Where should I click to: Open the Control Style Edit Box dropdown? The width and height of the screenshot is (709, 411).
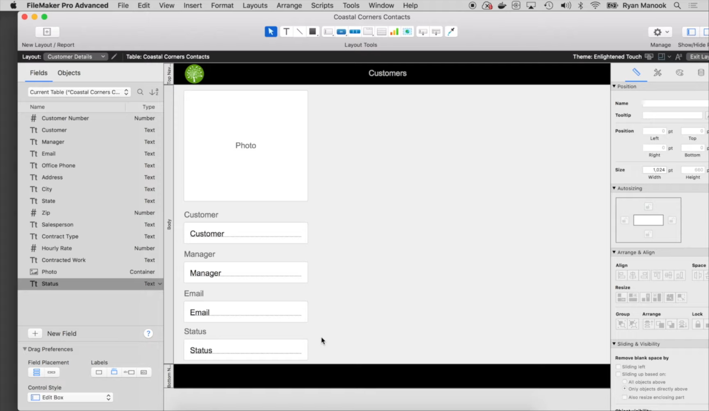coord(70,397)
